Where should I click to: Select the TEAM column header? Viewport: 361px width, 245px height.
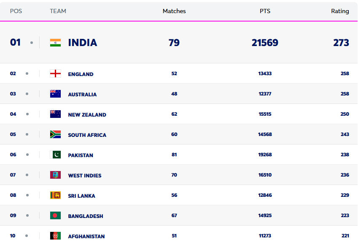coord(58,11)
